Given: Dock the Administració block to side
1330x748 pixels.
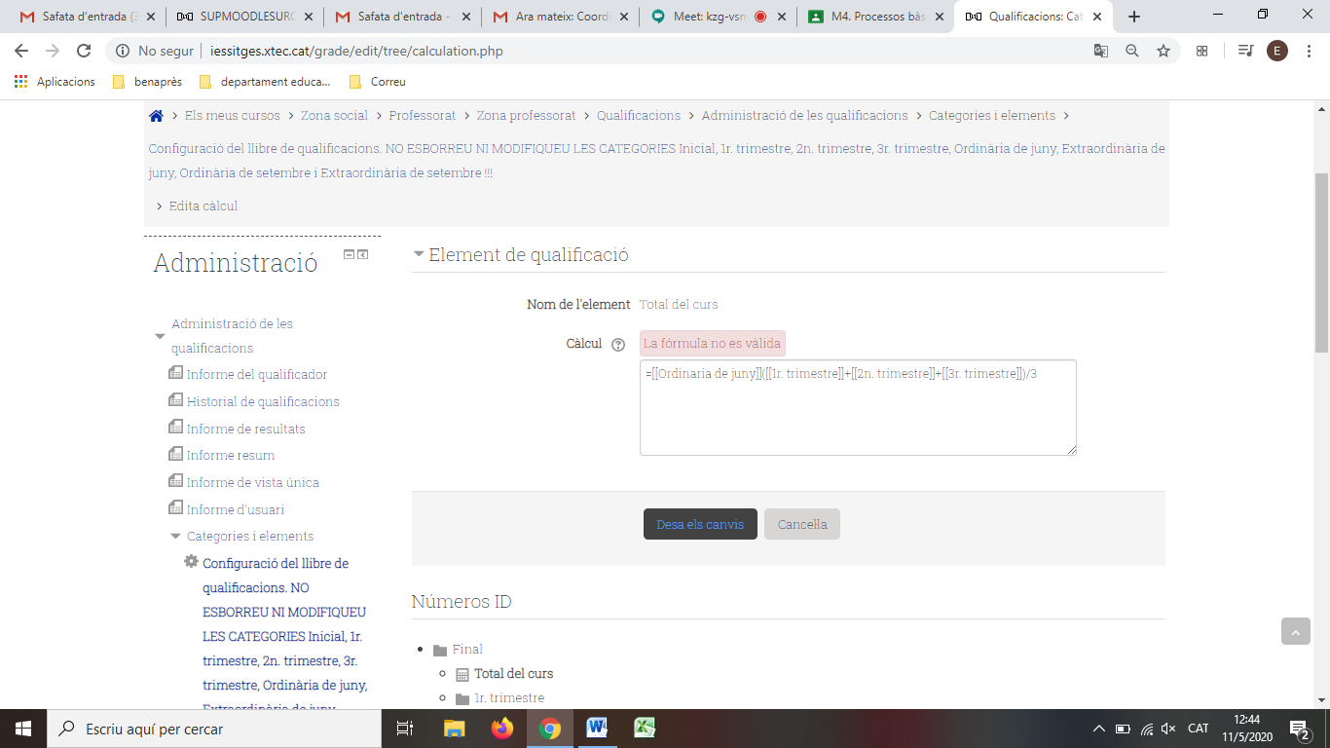Looking at the screenshot, I should point(363,254).
